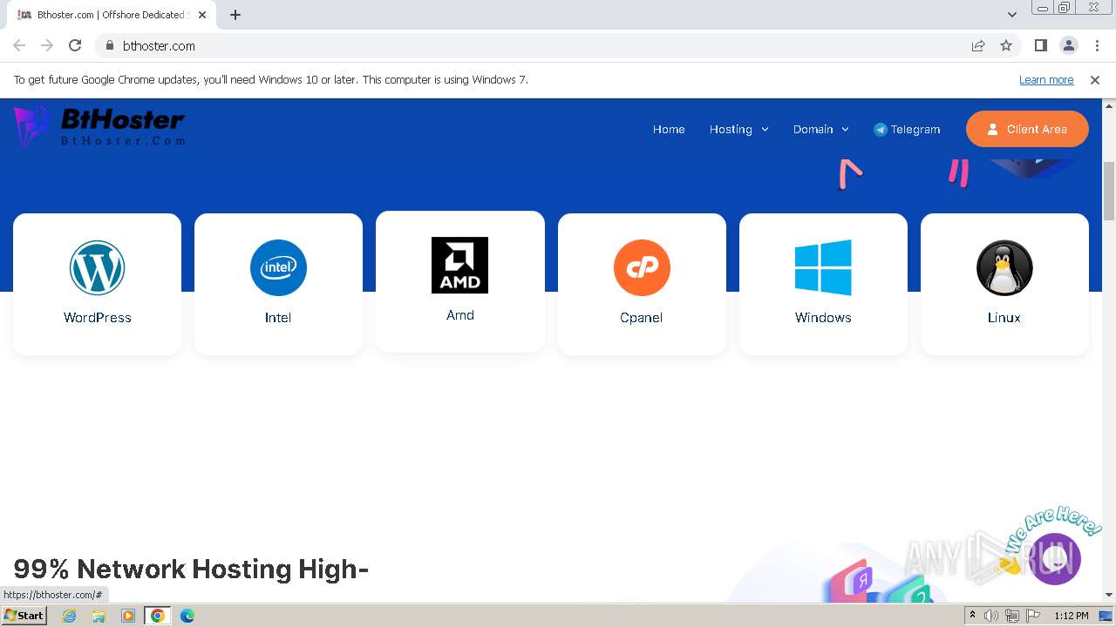Click the Intel label text
The width and height of the screenshot is (1116, 627).
[x=278, y=318]
